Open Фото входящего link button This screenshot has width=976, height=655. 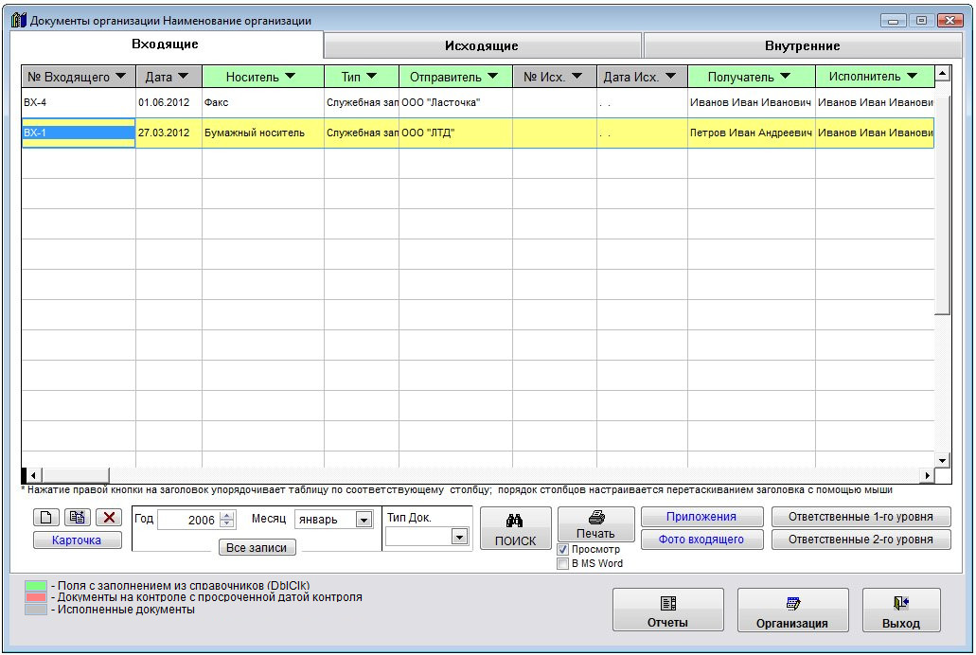tap(701, 540)
